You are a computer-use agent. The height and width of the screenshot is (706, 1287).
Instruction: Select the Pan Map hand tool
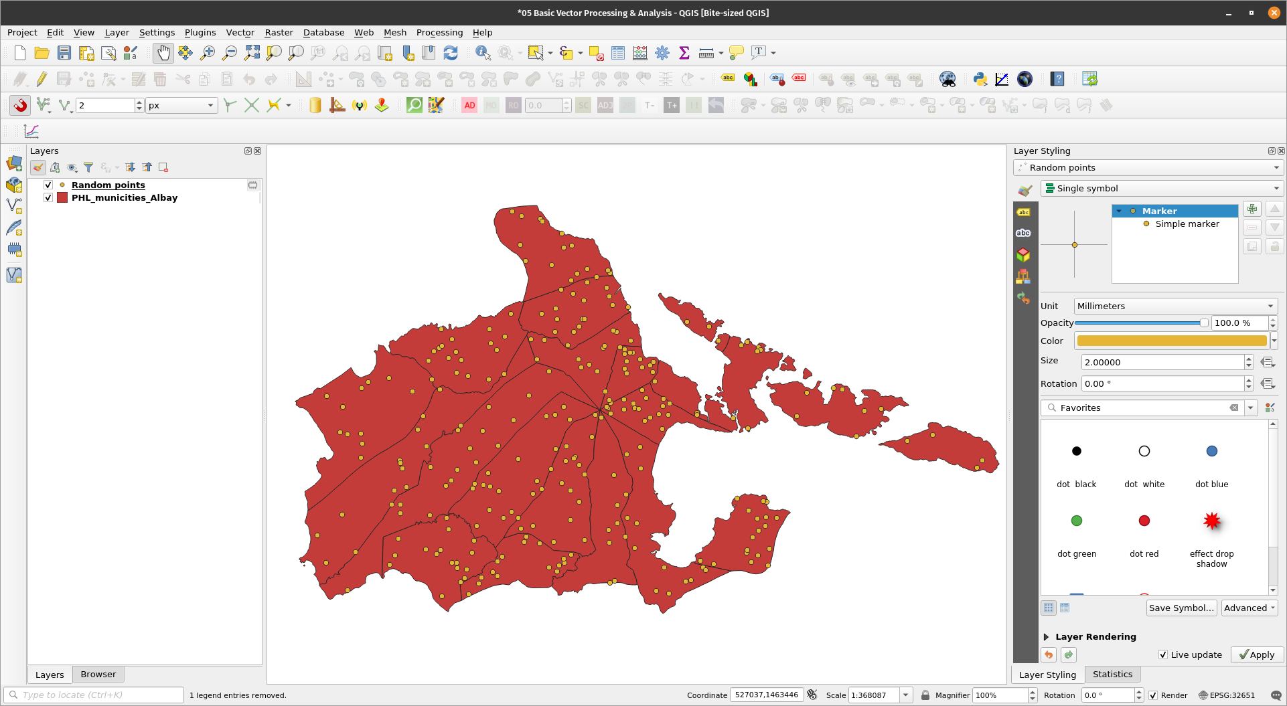[x=163, y=53]
